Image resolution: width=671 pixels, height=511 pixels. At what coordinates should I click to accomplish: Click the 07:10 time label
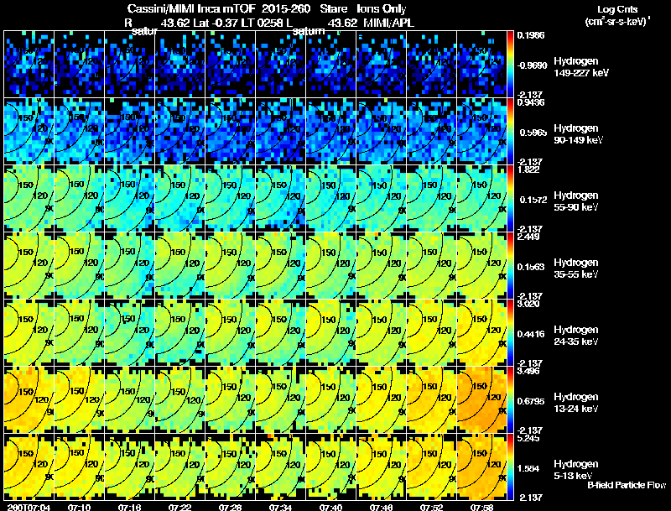click(79, 507)
